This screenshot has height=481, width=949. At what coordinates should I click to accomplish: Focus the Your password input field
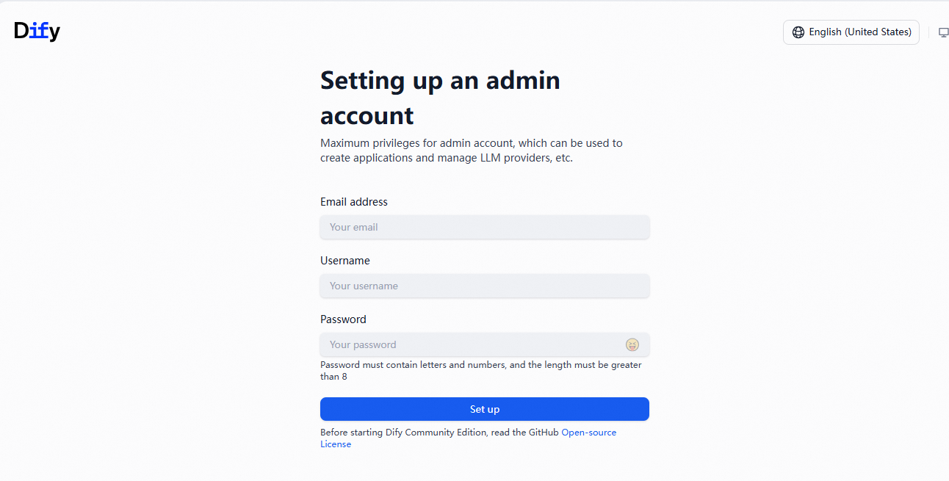[470, 344]
